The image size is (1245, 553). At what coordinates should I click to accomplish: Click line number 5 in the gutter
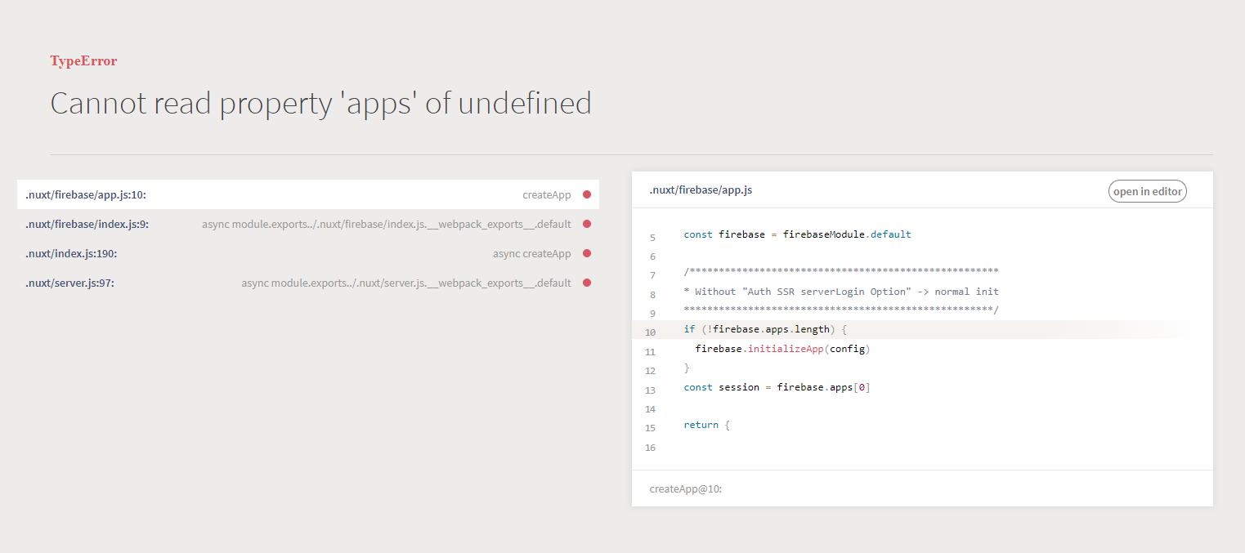tap(652, 237)
